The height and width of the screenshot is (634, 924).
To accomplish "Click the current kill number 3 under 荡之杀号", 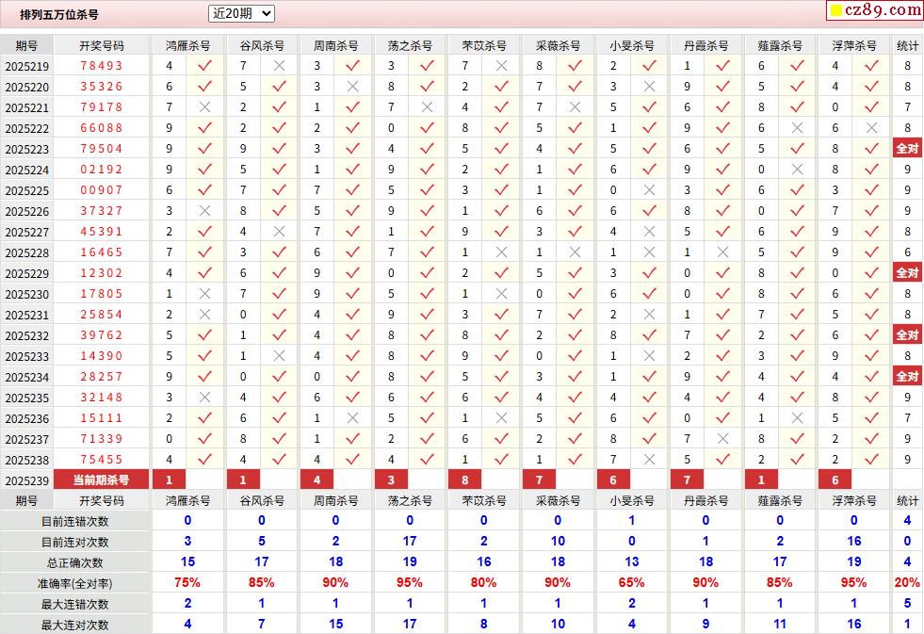I will pos(391,480).
